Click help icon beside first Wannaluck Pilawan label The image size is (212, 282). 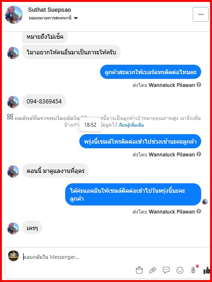tap(198, 85)
